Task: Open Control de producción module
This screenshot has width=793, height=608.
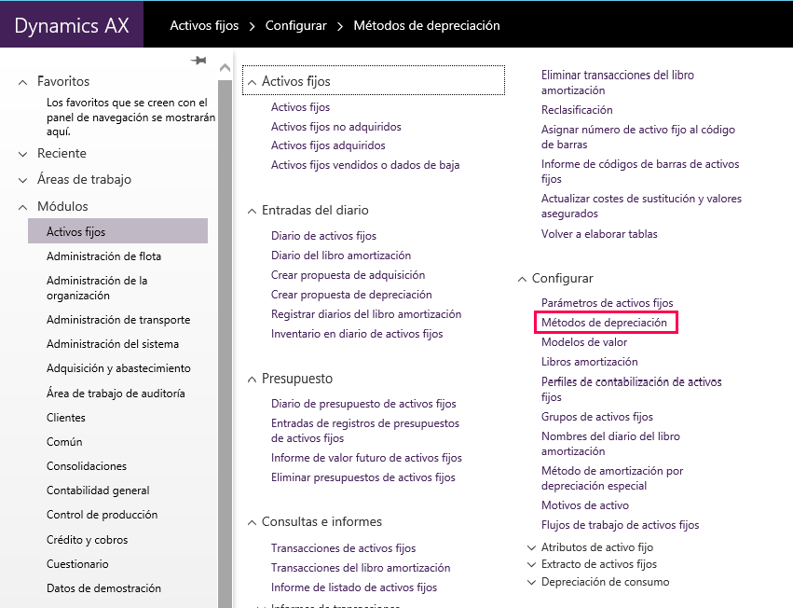Action: 103,515
